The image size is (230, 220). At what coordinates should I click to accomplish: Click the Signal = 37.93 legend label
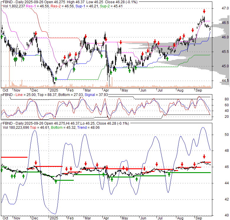click(96, 95)
